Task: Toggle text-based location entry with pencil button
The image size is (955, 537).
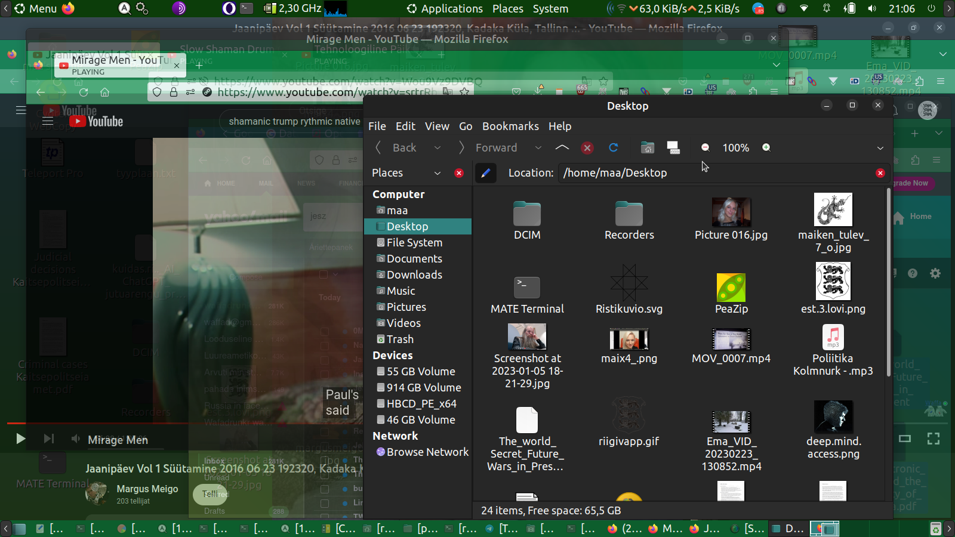Action: 486,173
